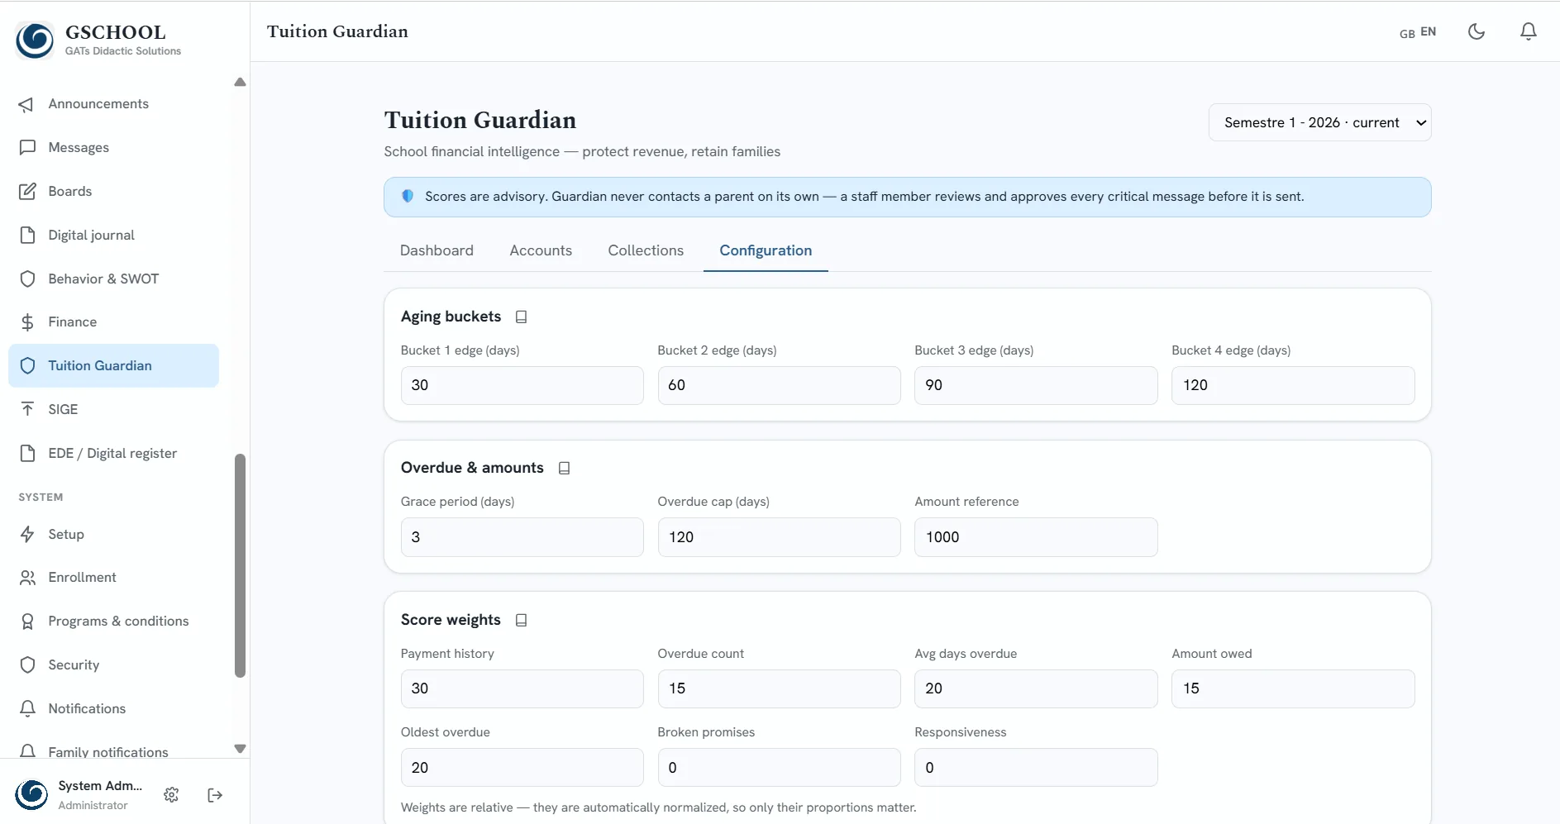Open Messages chat icon in sidebar
The height and width of the screenshot is (824, 1560).
[27, 147]
